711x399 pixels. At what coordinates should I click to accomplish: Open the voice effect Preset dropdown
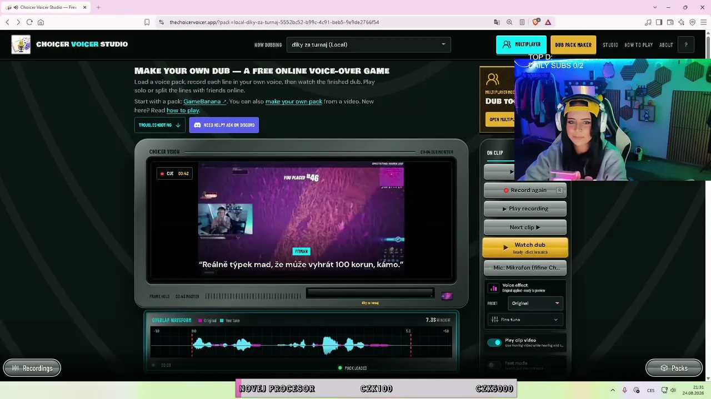(x=535, y=303)
